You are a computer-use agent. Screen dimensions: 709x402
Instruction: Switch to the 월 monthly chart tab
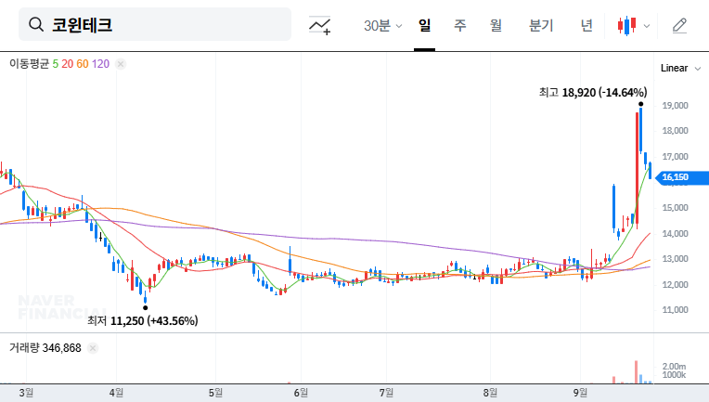pyautogui.click(x=496, y=25)
